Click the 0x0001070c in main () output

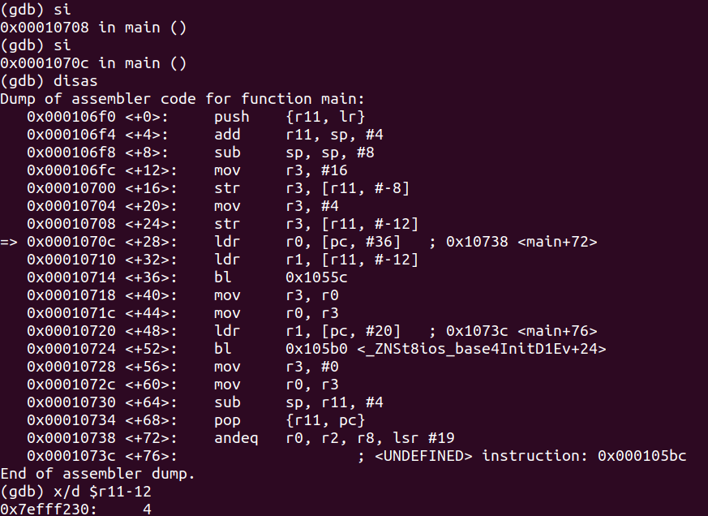point(93,62)
